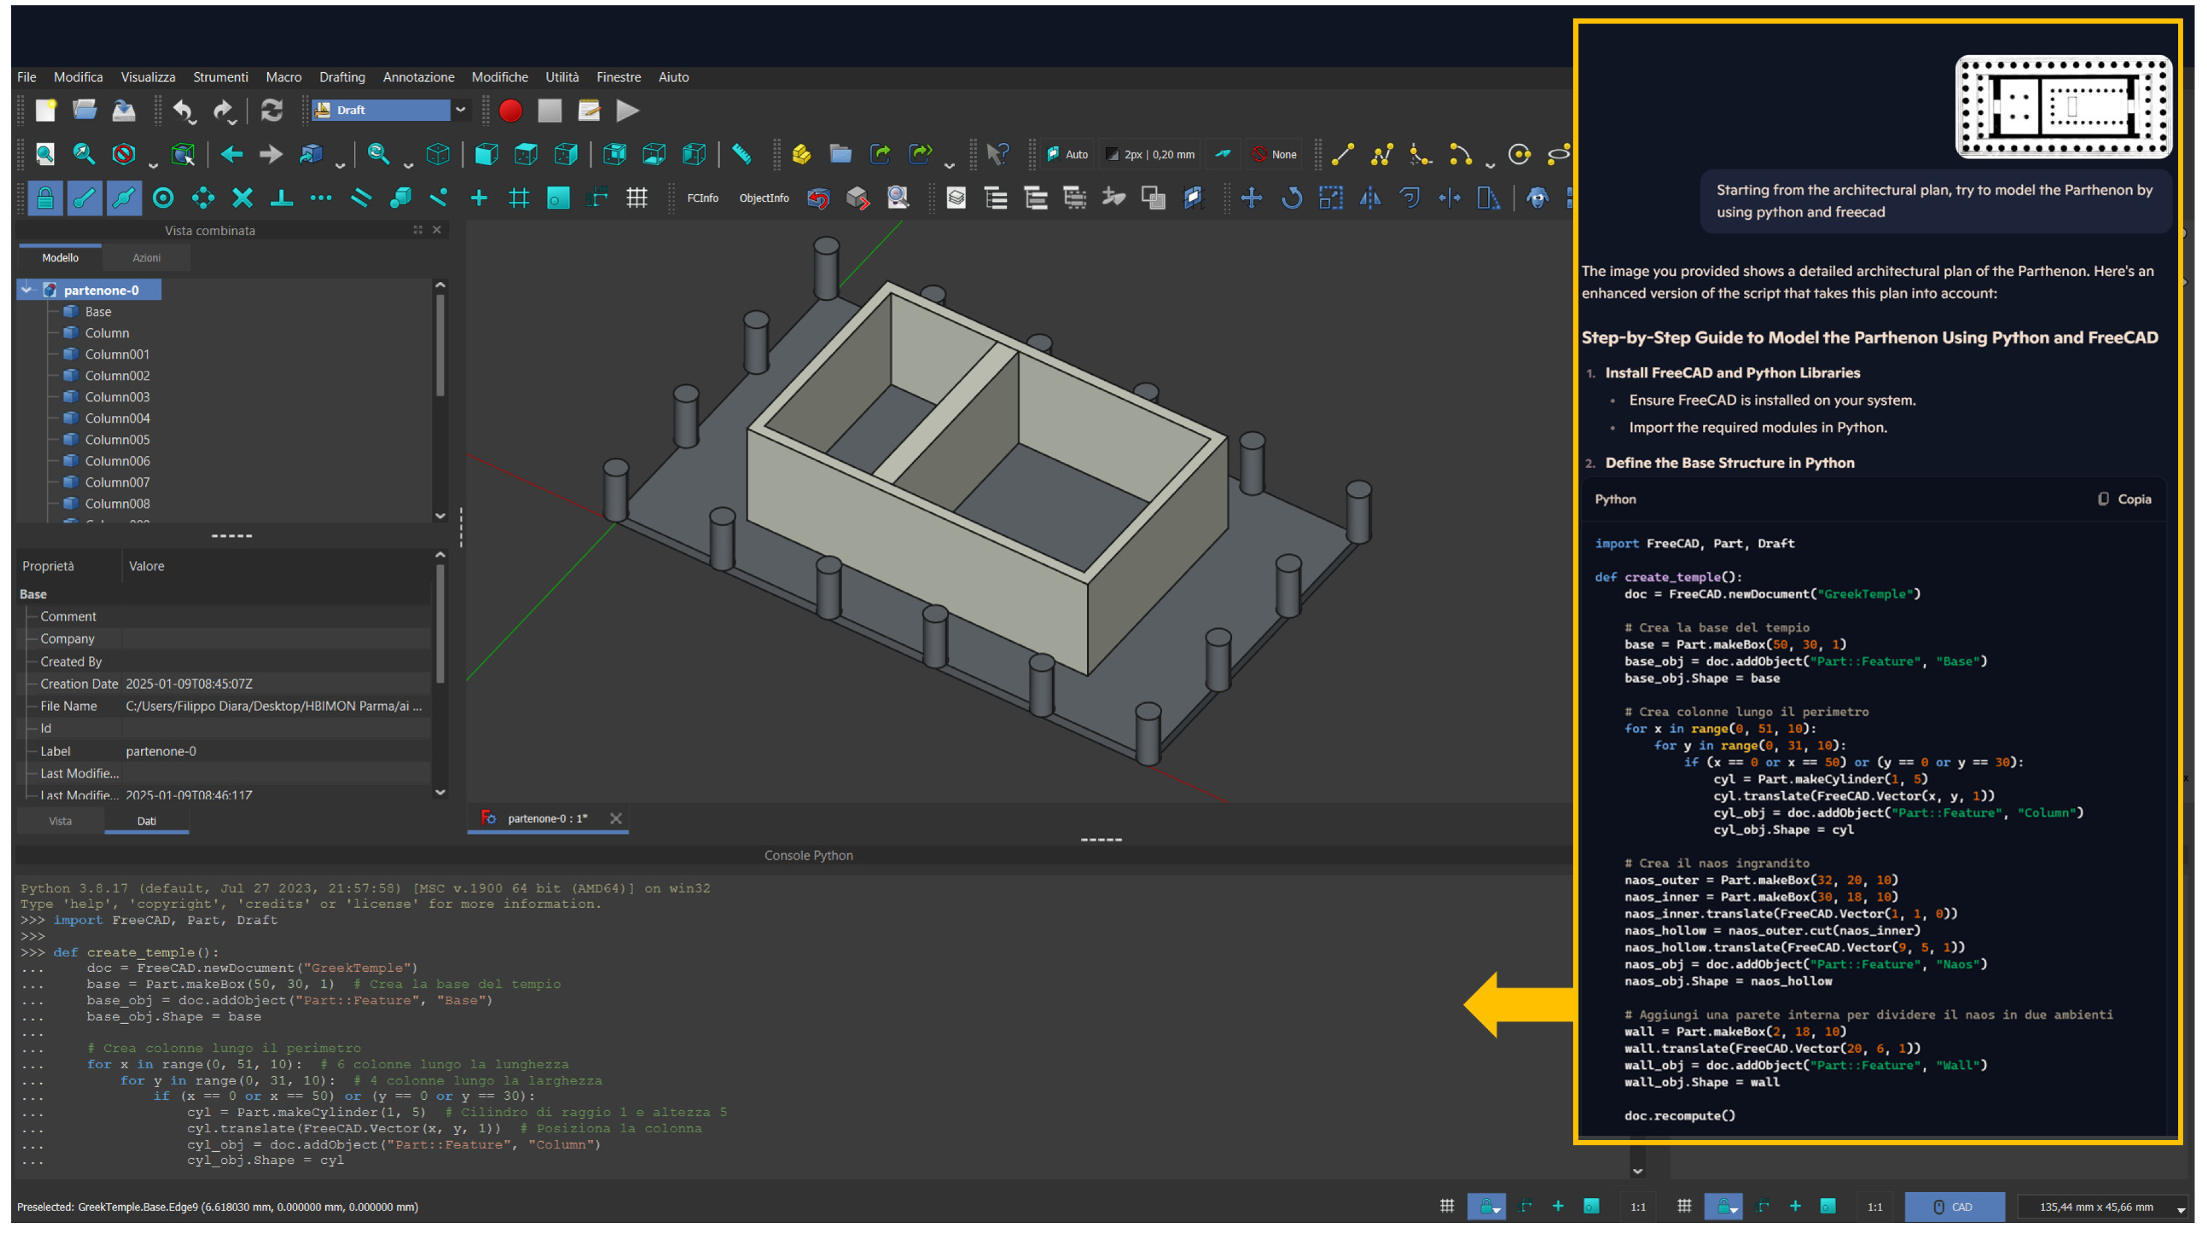
Task: Click the Execute macro play icon
Action: tap(627, 111)
